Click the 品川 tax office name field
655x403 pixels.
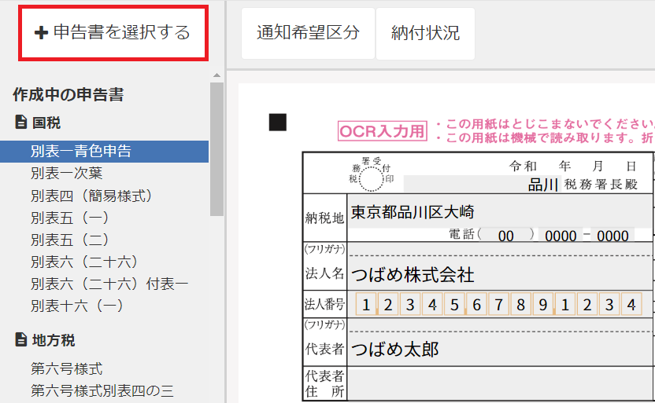click(x=482, y=184)
